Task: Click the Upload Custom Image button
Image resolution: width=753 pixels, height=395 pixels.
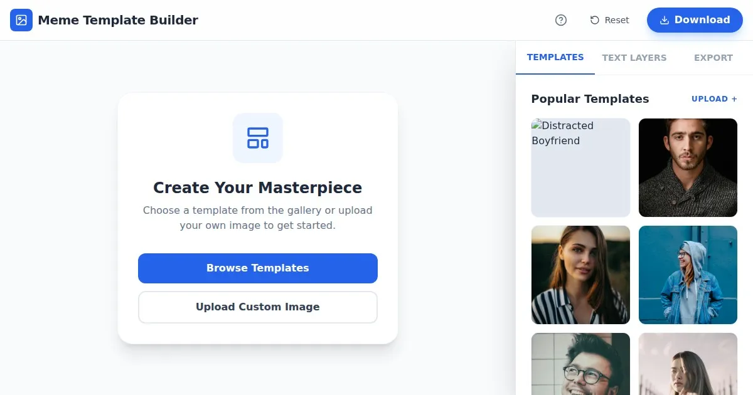Action: [x=258, y=307]
